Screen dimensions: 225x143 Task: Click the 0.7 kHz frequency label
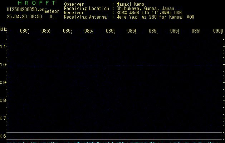coord(3,118)
